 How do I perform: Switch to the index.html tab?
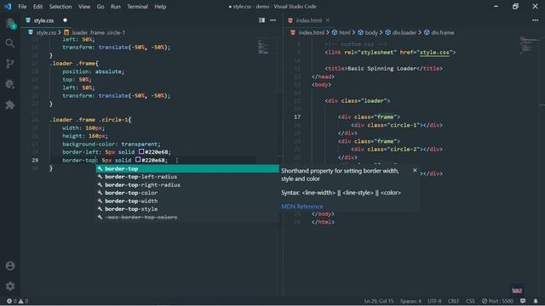[308, 20]
